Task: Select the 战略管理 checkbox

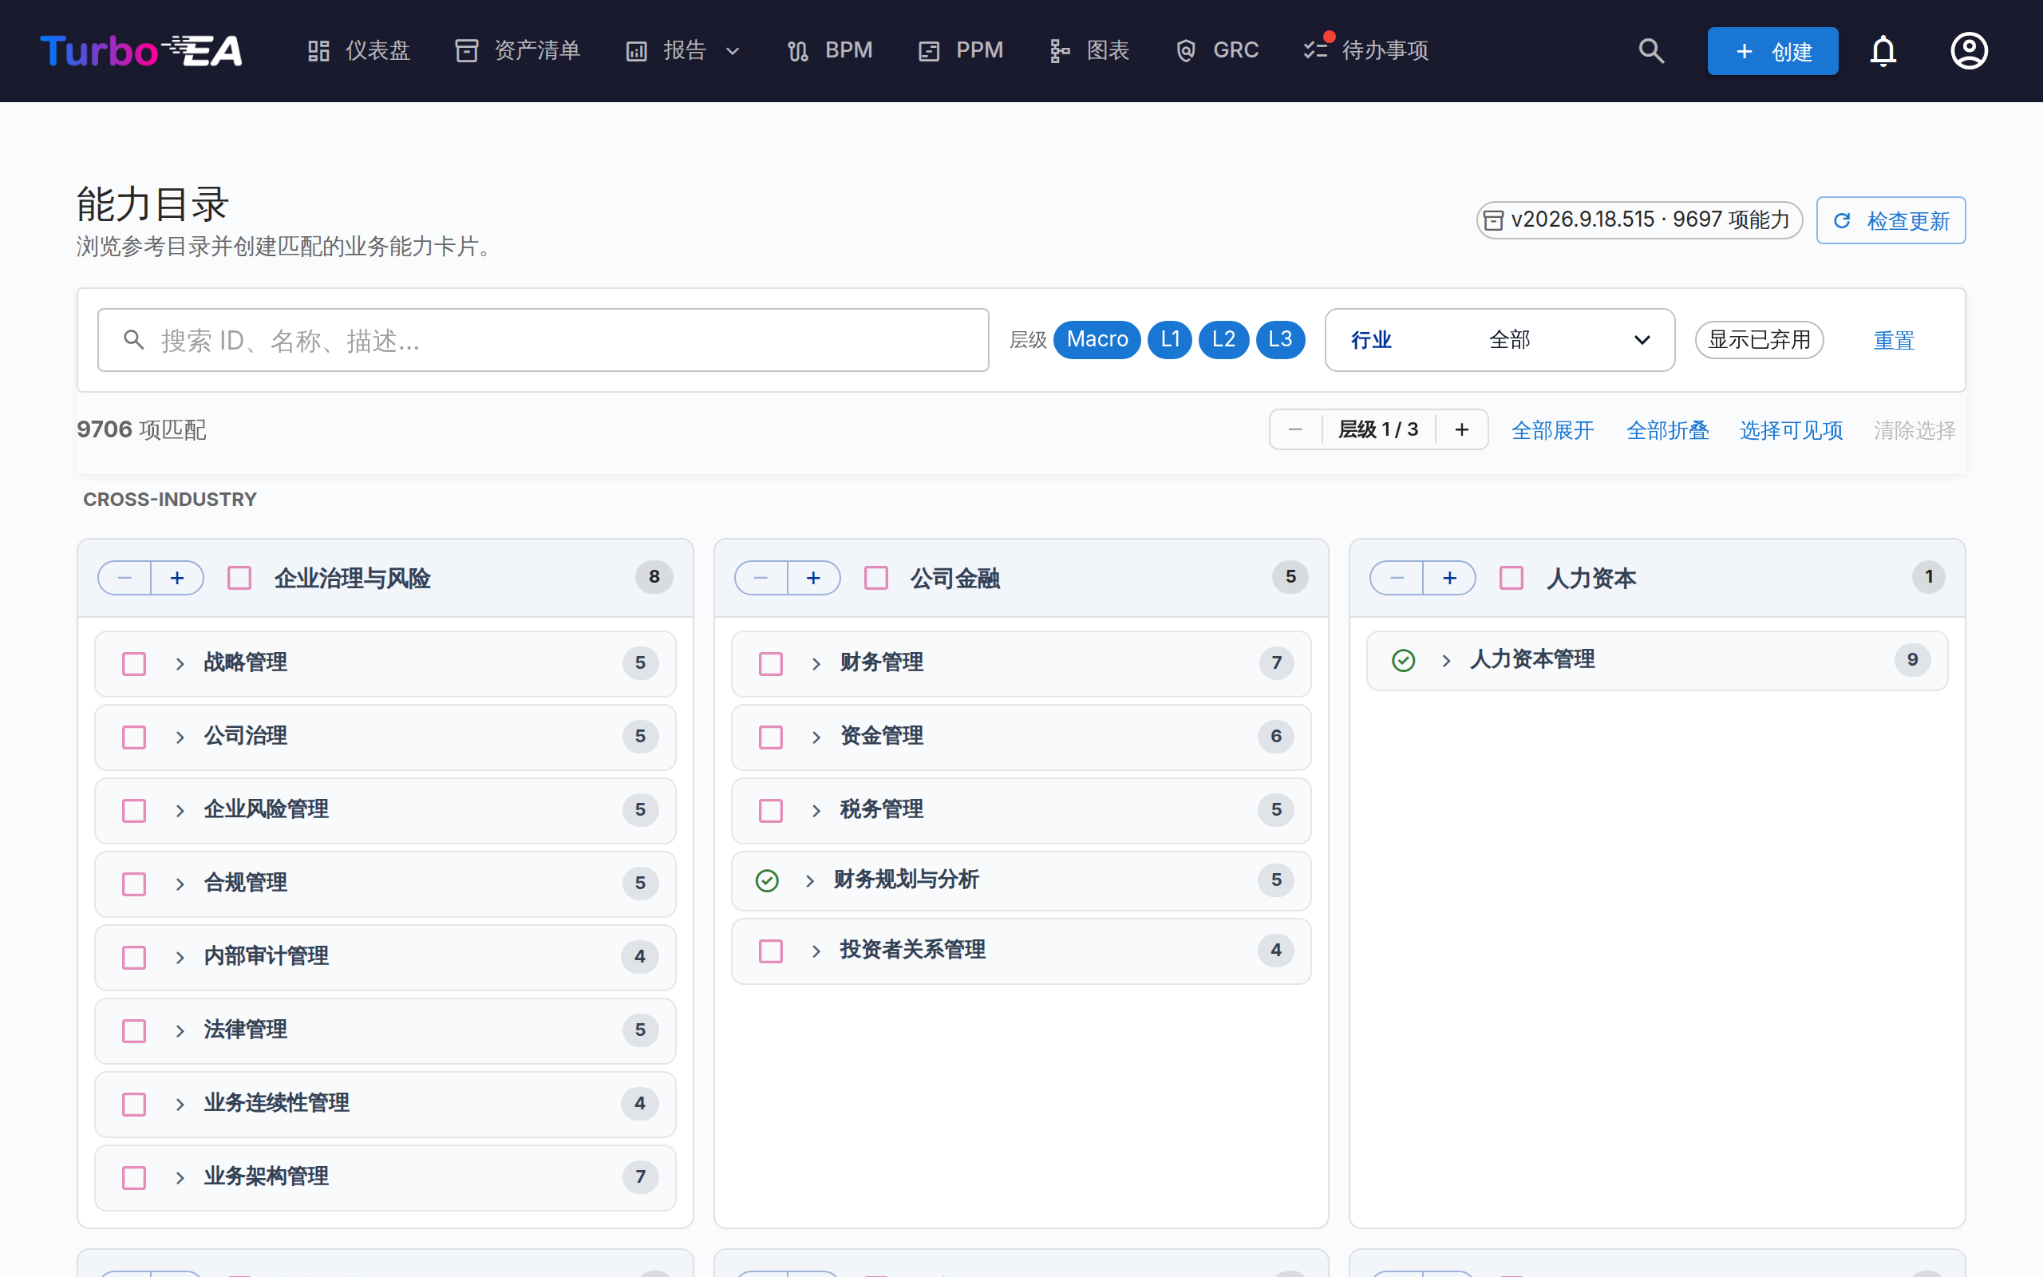Action: click(134, 664)
